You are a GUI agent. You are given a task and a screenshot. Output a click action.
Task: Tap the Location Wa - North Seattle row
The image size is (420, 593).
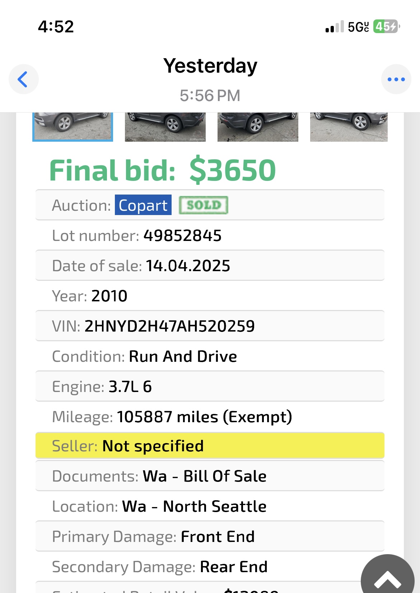(210, 506)
